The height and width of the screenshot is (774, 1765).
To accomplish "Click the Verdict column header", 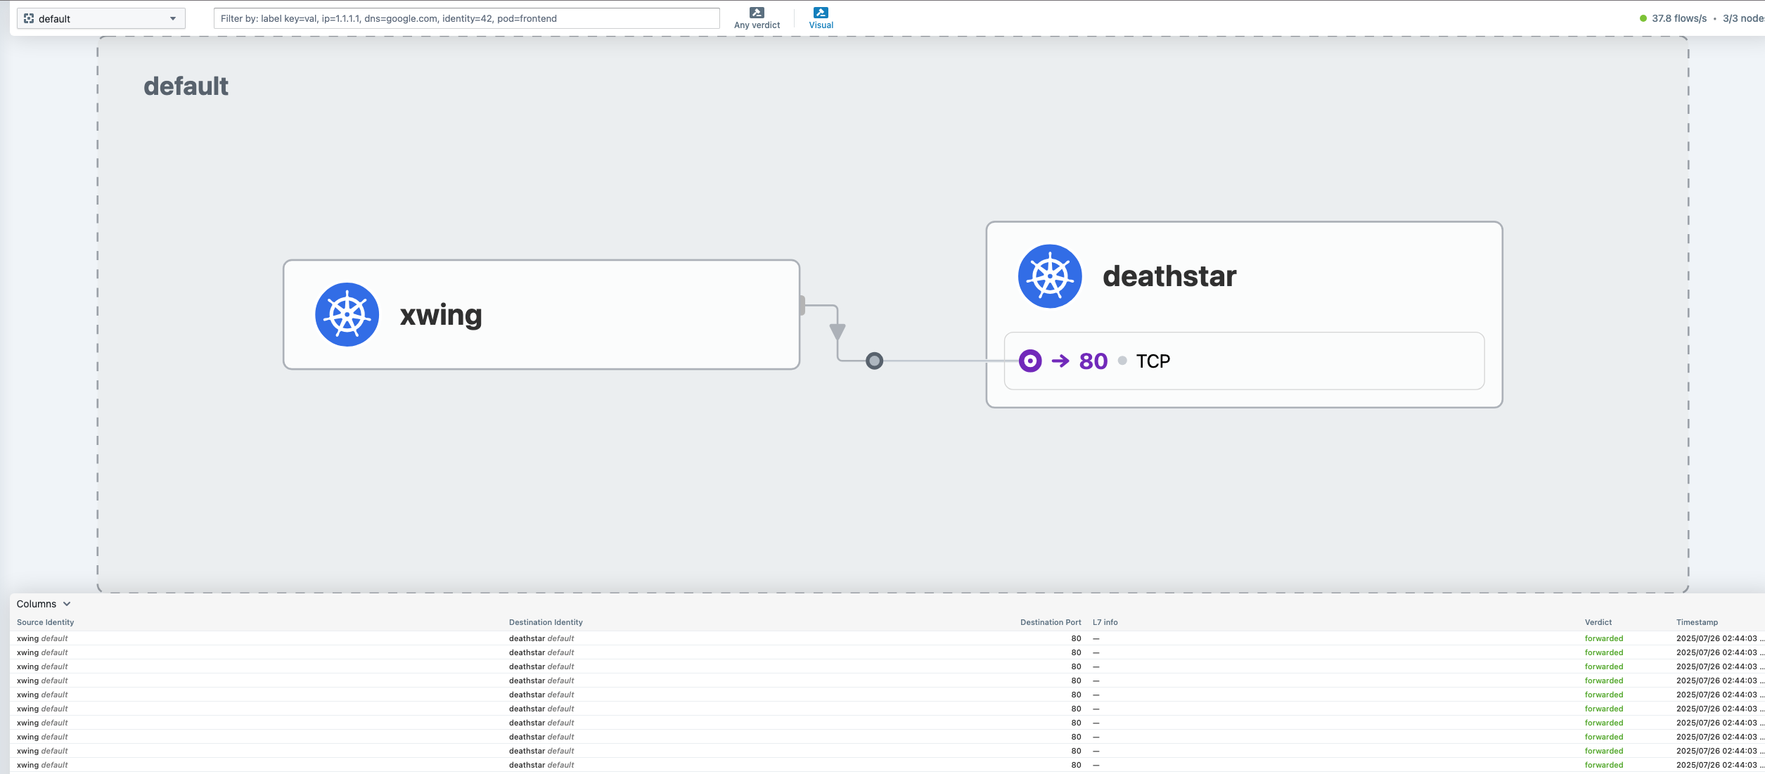I will click(1598, 622).
